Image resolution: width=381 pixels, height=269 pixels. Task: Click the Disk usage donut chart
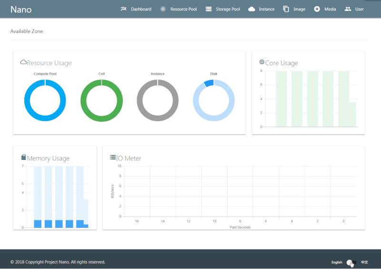(214, 100)
